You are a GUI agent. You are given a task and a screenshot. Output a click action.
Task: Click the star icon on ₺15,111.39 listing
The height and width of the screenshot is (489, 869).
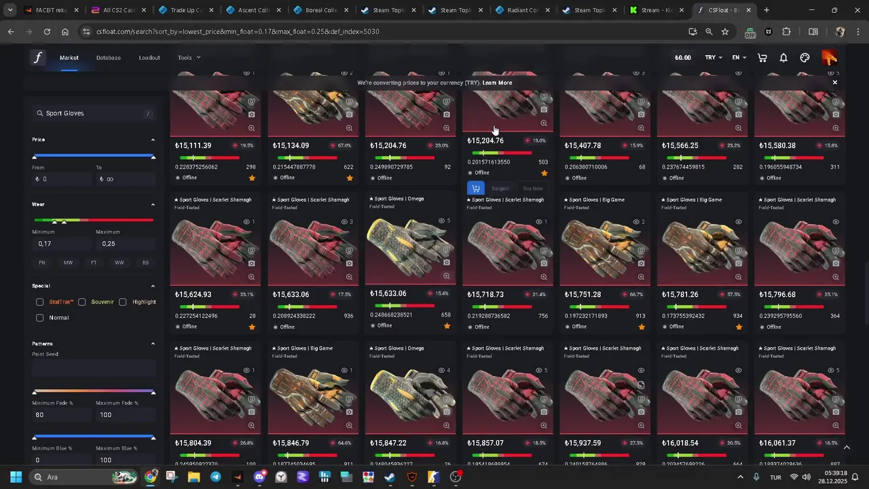[252, 178]
